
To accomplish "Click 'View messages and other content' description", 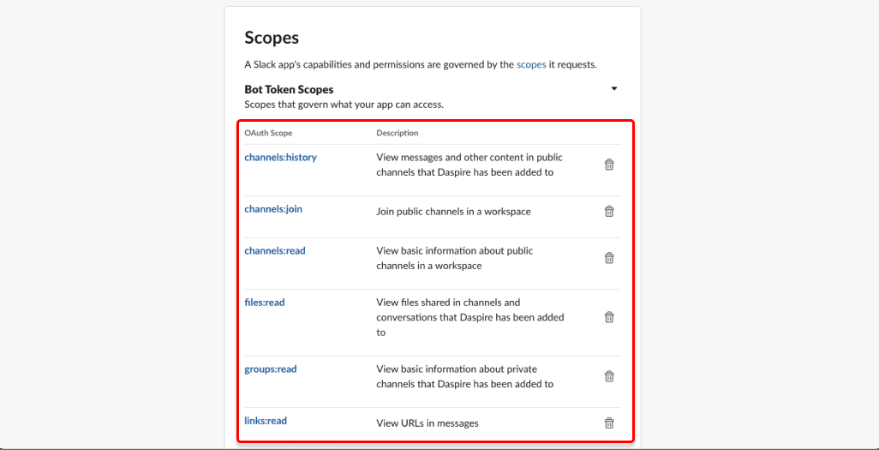I will [x=469, y=165].
